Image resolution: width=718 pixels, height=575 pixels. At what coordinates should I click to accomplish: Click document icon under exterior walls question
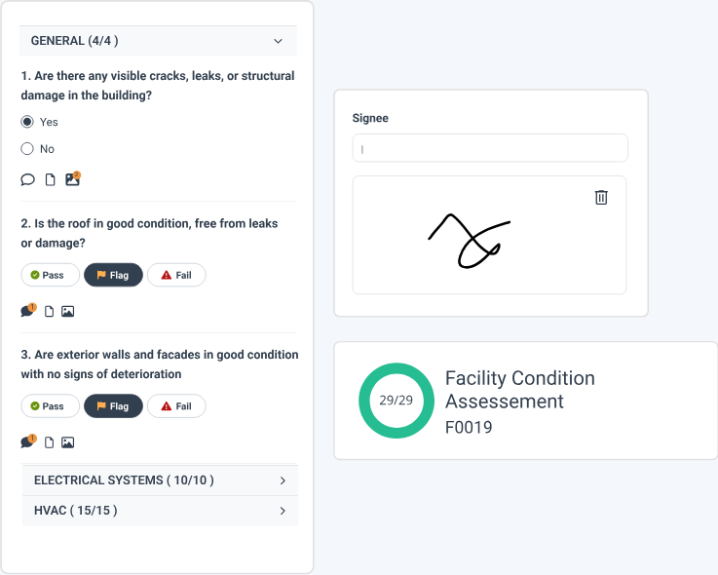(49, 441)
